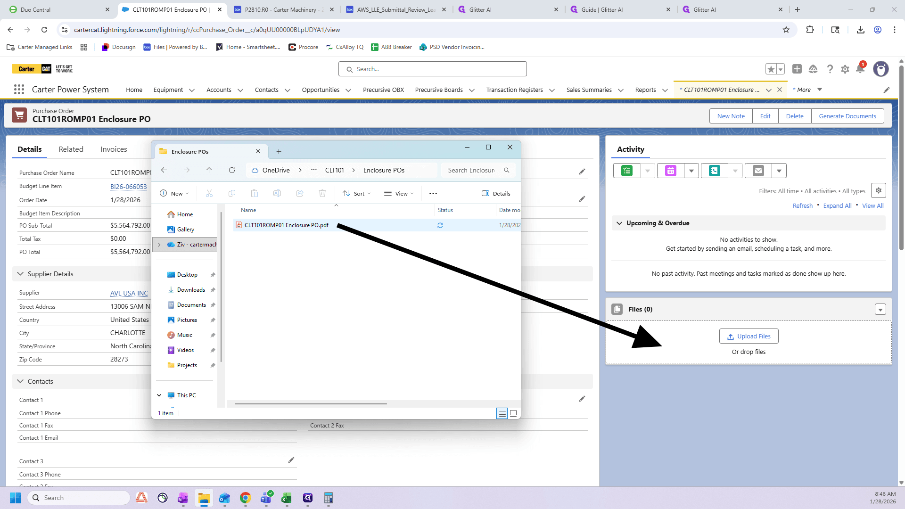Click the Email envelope icon in Activity

(x=758, y=171)
